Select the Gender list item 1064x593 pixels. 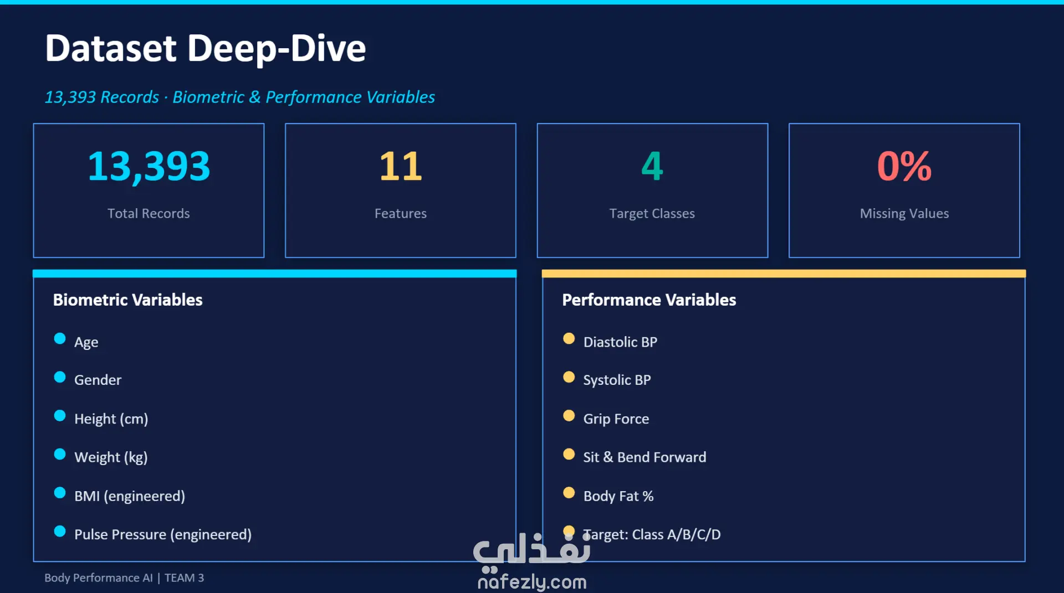click(98, 380)
